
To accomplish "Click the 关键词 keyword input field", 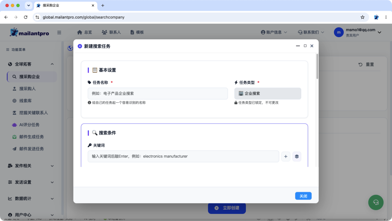I will point(183,156).
